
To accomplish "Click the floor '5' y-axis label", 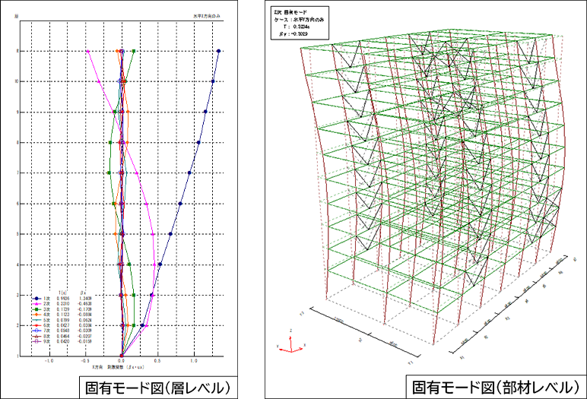I will pos(17,234).
